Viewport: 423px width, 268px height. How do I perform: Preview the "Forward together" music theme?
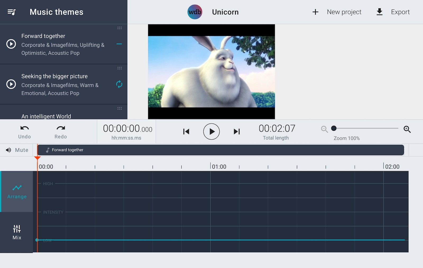11,44
